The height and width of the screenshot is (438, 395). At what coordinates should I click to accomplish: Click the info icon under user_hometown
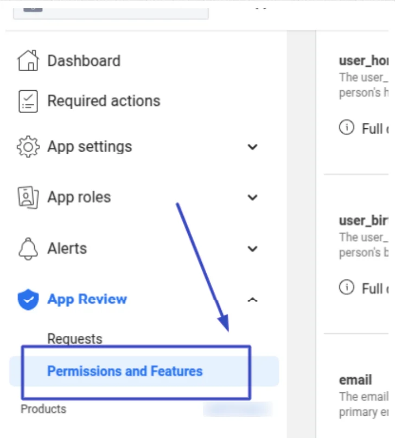pos(347,128)
